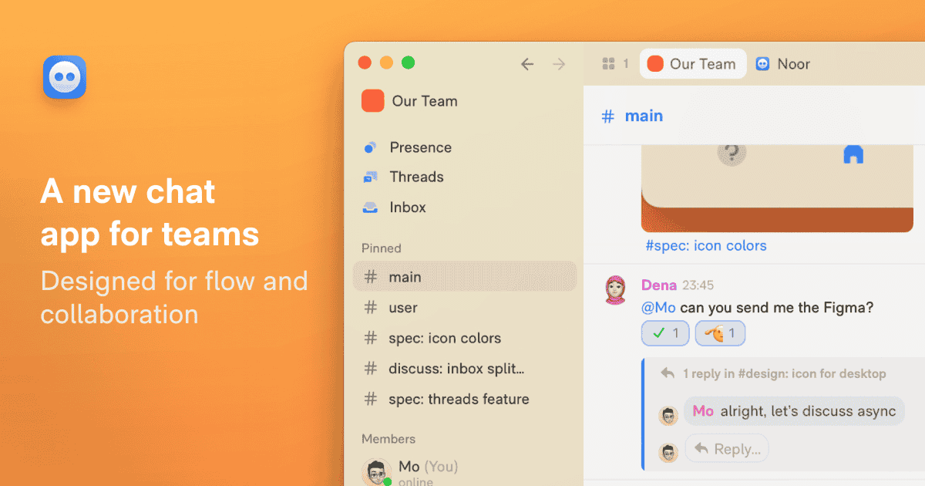925x486 pixels.
Task: Toggle the pointing-hand emoji reaction
Action: coord(721,334)
